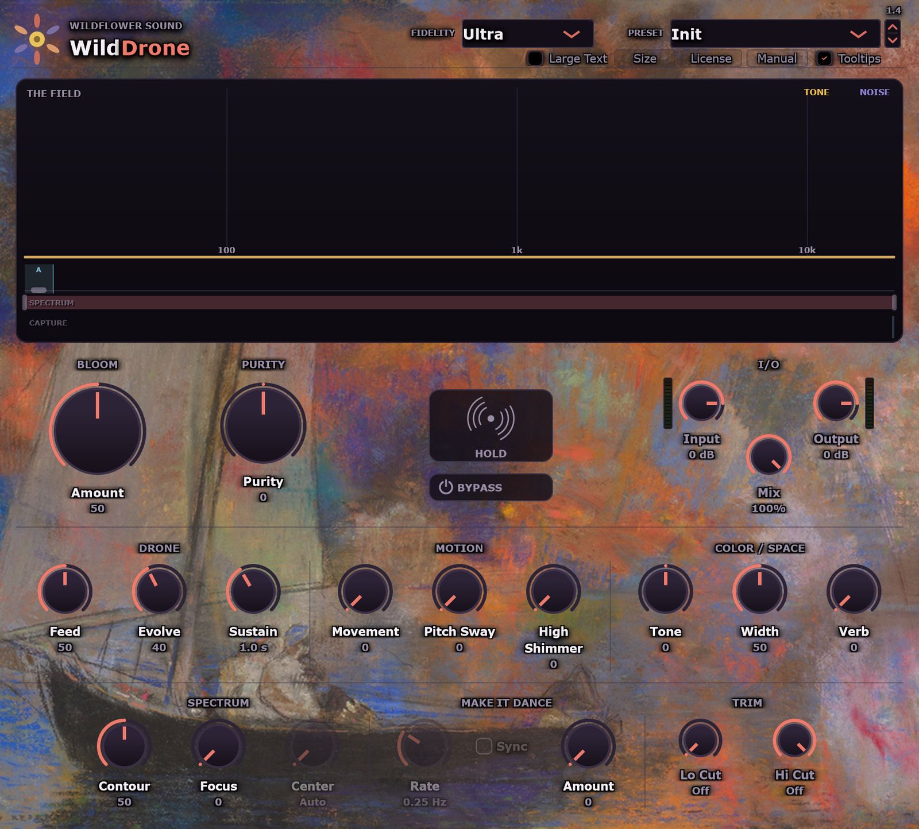919x829 pixels.
Task: Click the Center value Auto
Action: tap(312, 802)
